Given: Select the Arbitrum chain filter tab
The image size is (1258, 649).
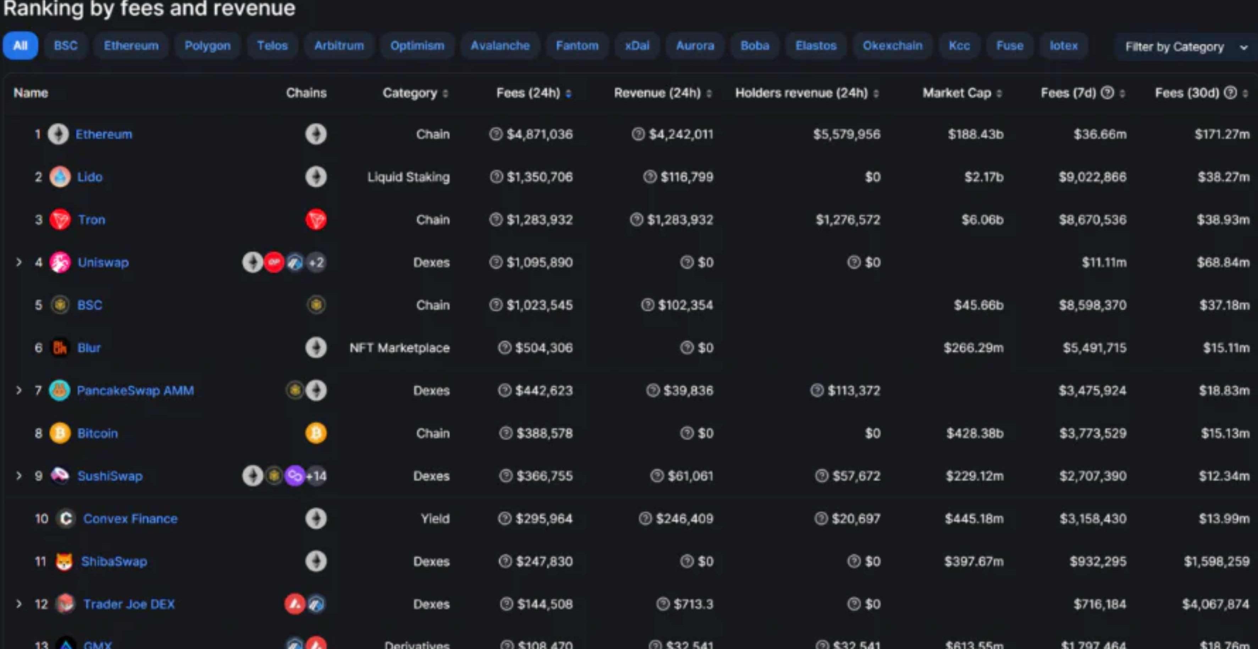Looking at the screenshot, I should coord(339,46).
